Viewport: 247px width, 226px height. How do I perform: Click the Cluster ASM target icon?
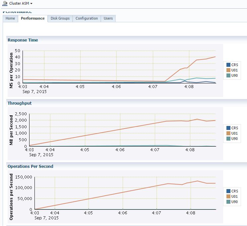coord(5,3)
